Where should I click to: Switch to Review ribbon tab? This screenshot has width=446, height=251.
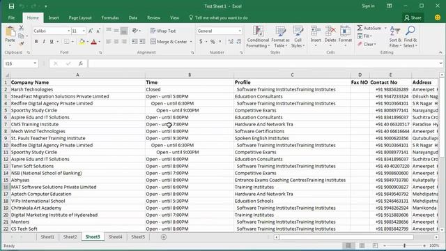click(153, 17)
